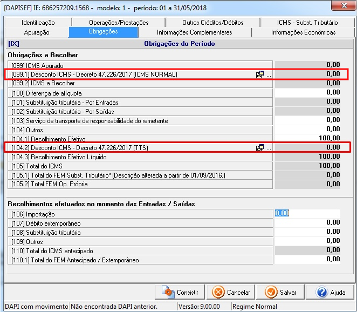This screenshot has width=357, height=312.
Task: Save the form with Salvar
Action: (x=282, y=293)
